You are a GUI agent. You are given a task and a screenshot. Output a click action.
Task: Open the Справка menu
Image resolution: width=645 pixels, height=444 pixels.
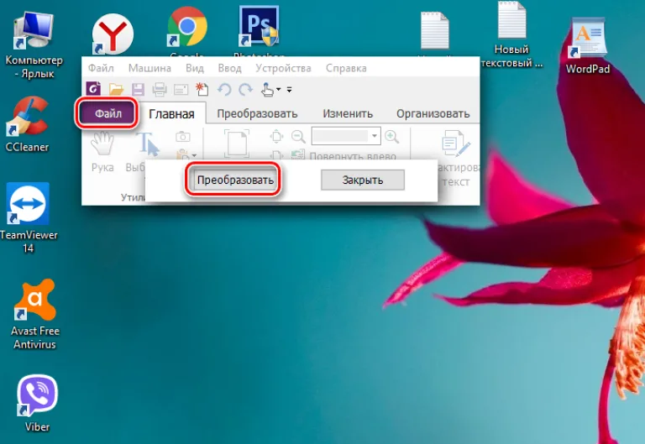click(346, 68)
